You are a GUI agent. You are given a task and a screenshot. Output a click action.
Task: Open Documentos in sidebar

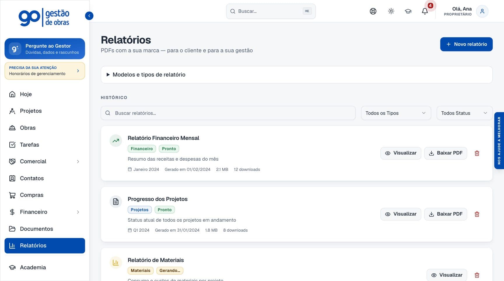tap(45, 229)
